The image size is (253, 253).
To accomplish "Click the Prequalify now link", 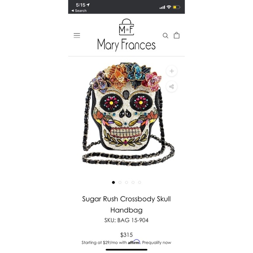I will (157, 243).
